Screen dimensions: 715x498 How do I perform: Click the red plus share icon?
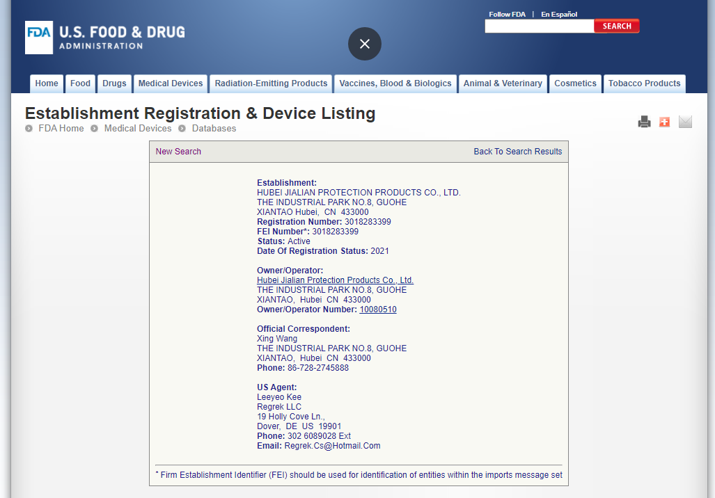[x=664, y=122]
